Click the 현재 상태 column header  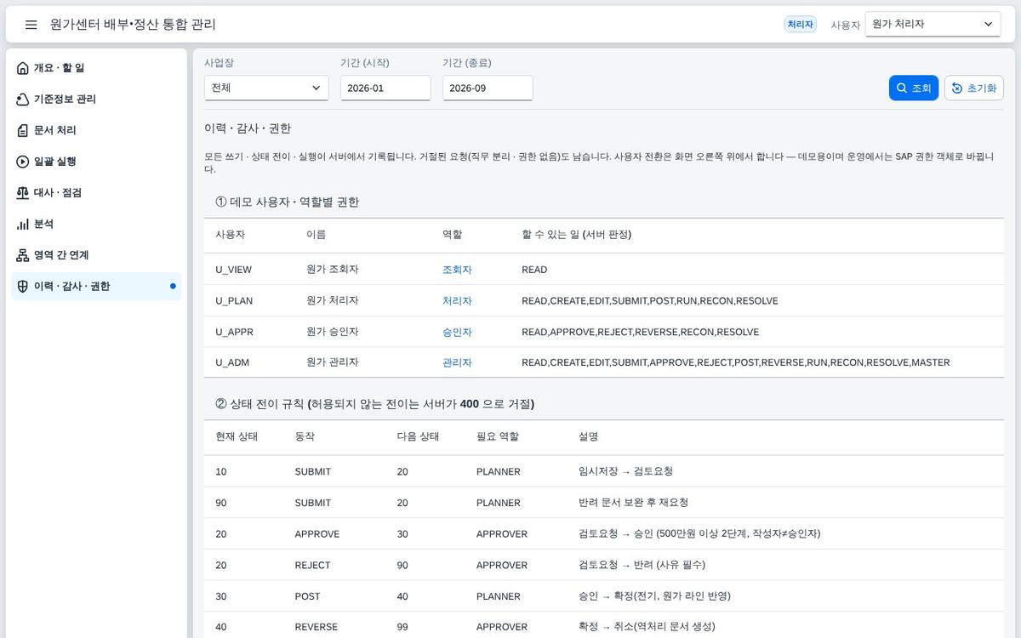(237, 436)
